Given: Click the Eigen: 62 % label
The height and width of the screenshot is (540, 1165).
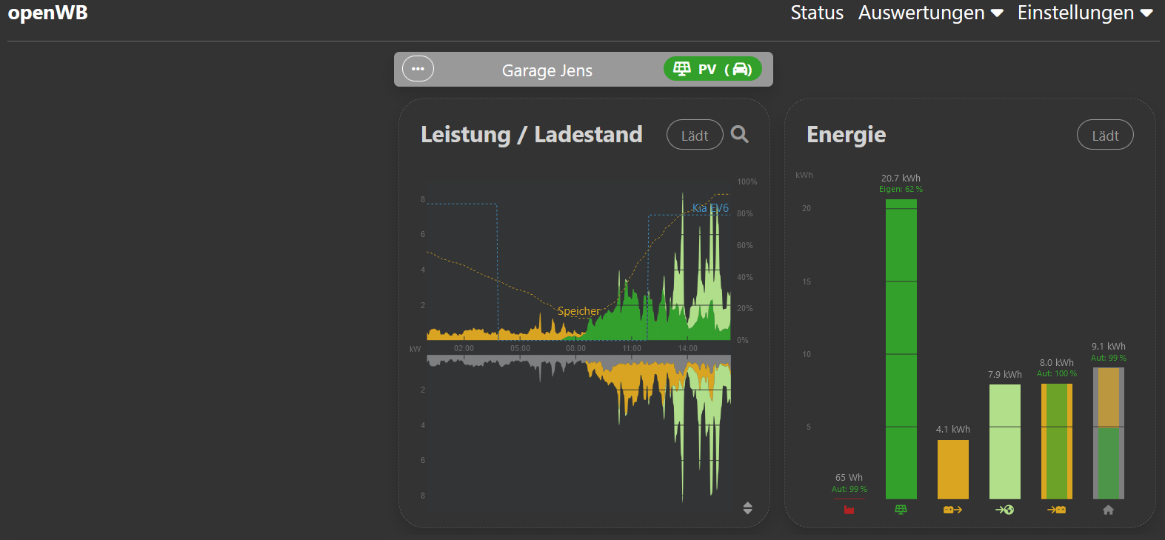Looking at the screenshot, I should pyautogui.click(x=901, y=190).
